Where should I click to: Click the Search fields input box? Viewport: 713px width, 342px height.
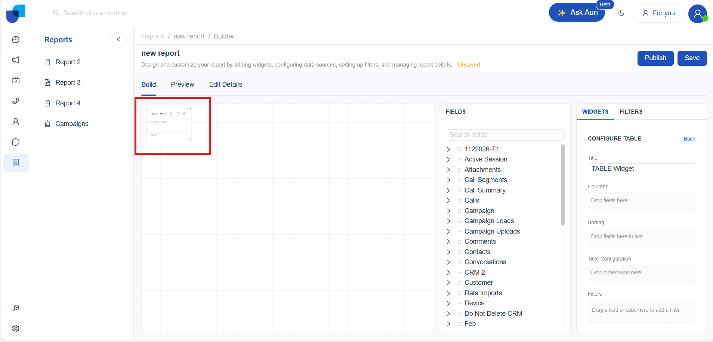pos(505,135)
